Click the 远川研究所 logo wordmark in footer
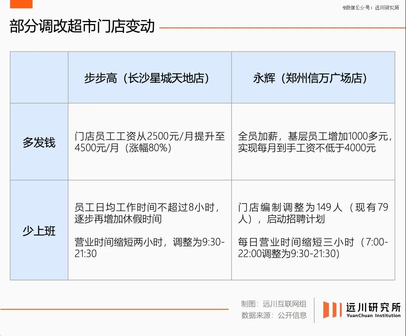406x336 pixels. tap(373, 307)
